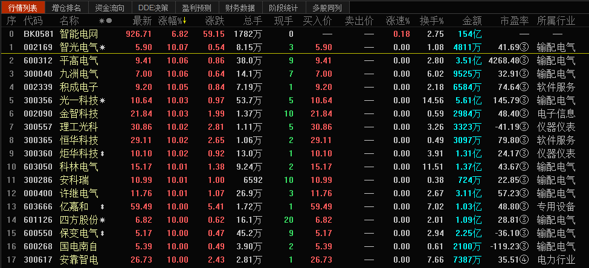The width and height of the screenshot is (589, 268).
Task: Click the circled 3 icon in 平高电气 市盈率
Action: [524, 61]
